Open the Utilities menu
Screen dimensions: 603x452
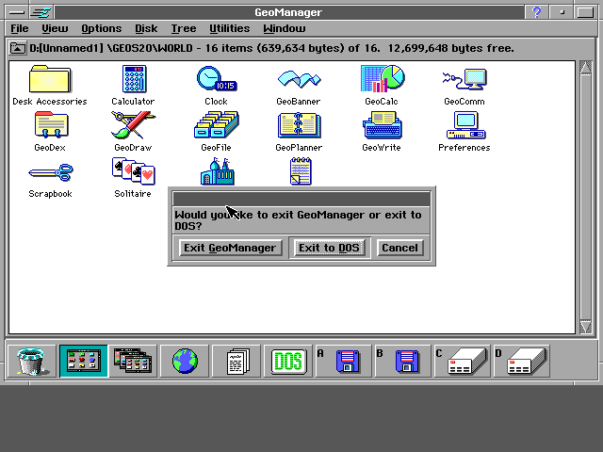[x=230, y=28]
